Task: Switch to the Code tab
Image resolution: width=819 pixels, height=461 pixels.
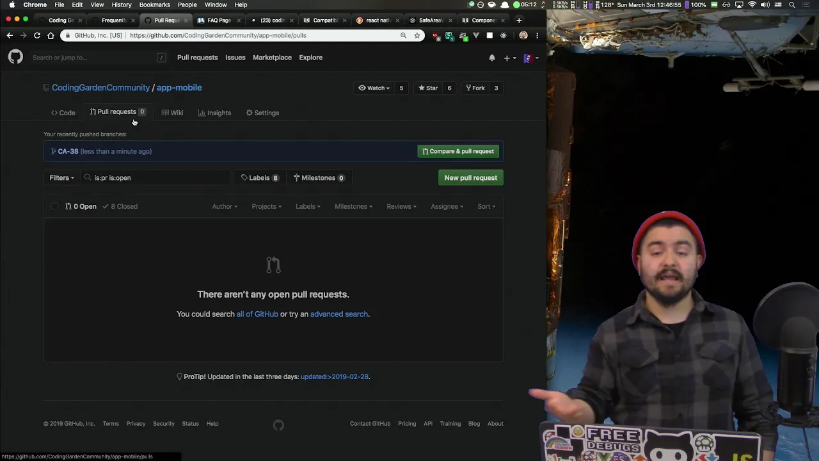Action: tap(63, 113)
